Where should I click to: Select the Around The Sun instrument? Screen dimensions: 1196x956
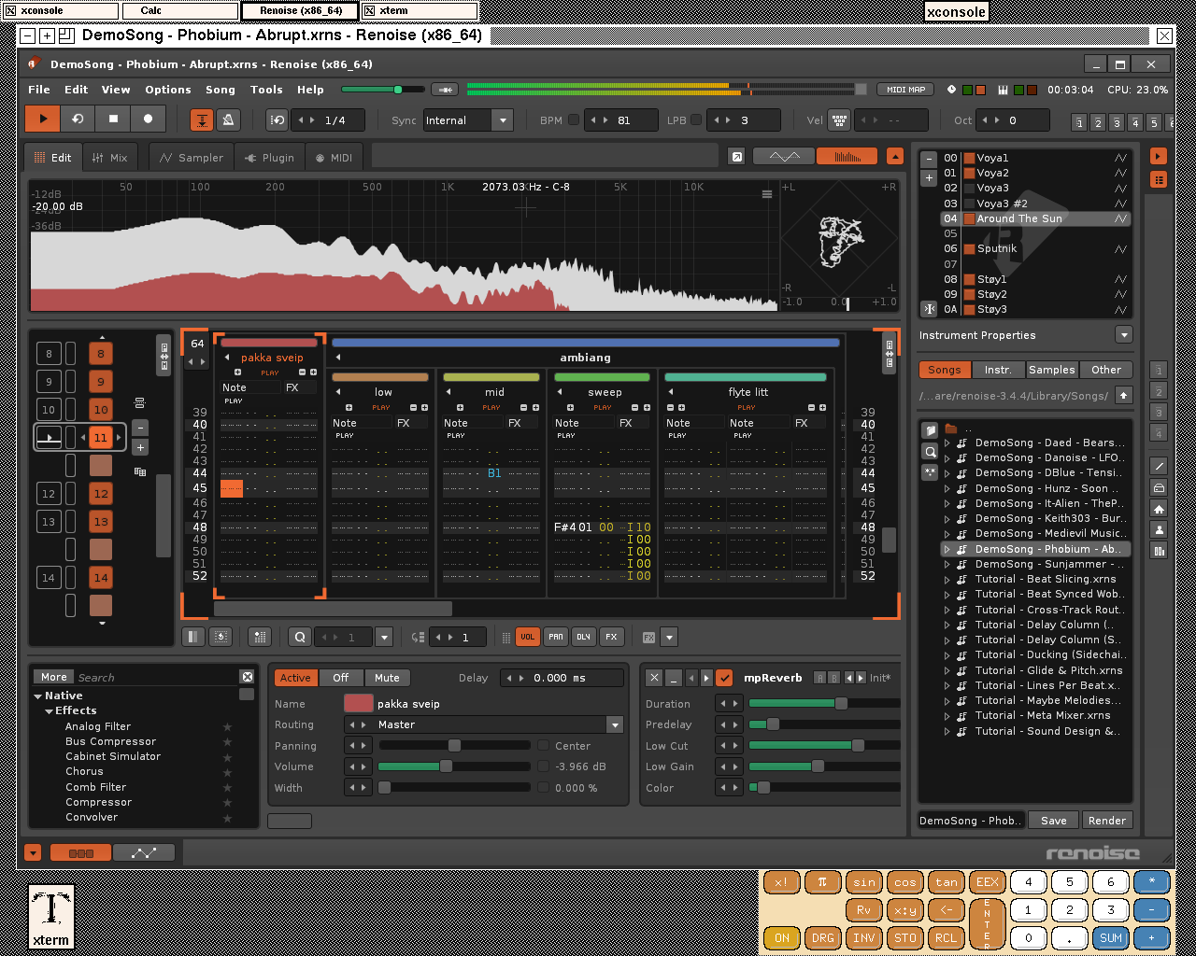(1037, 218)
